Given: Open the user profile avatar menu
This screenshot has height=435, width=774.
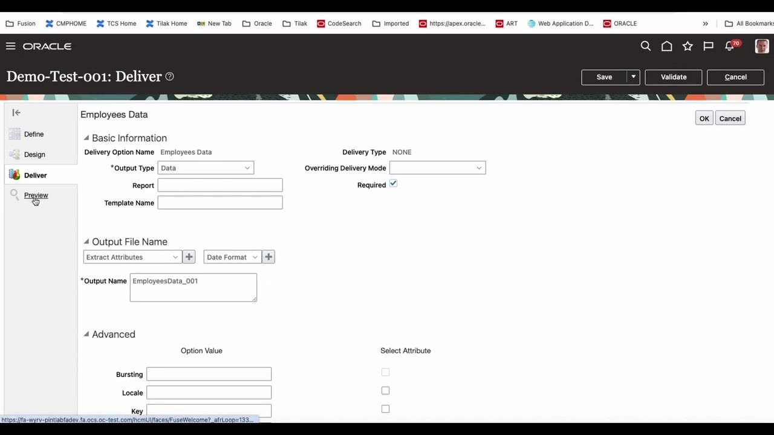Looking at the screenshot, I should (x=762, y=46).
